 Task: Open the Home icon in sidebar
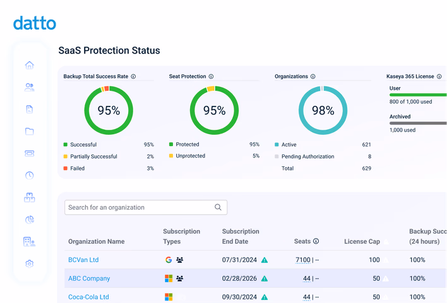(x=30, y=65)
